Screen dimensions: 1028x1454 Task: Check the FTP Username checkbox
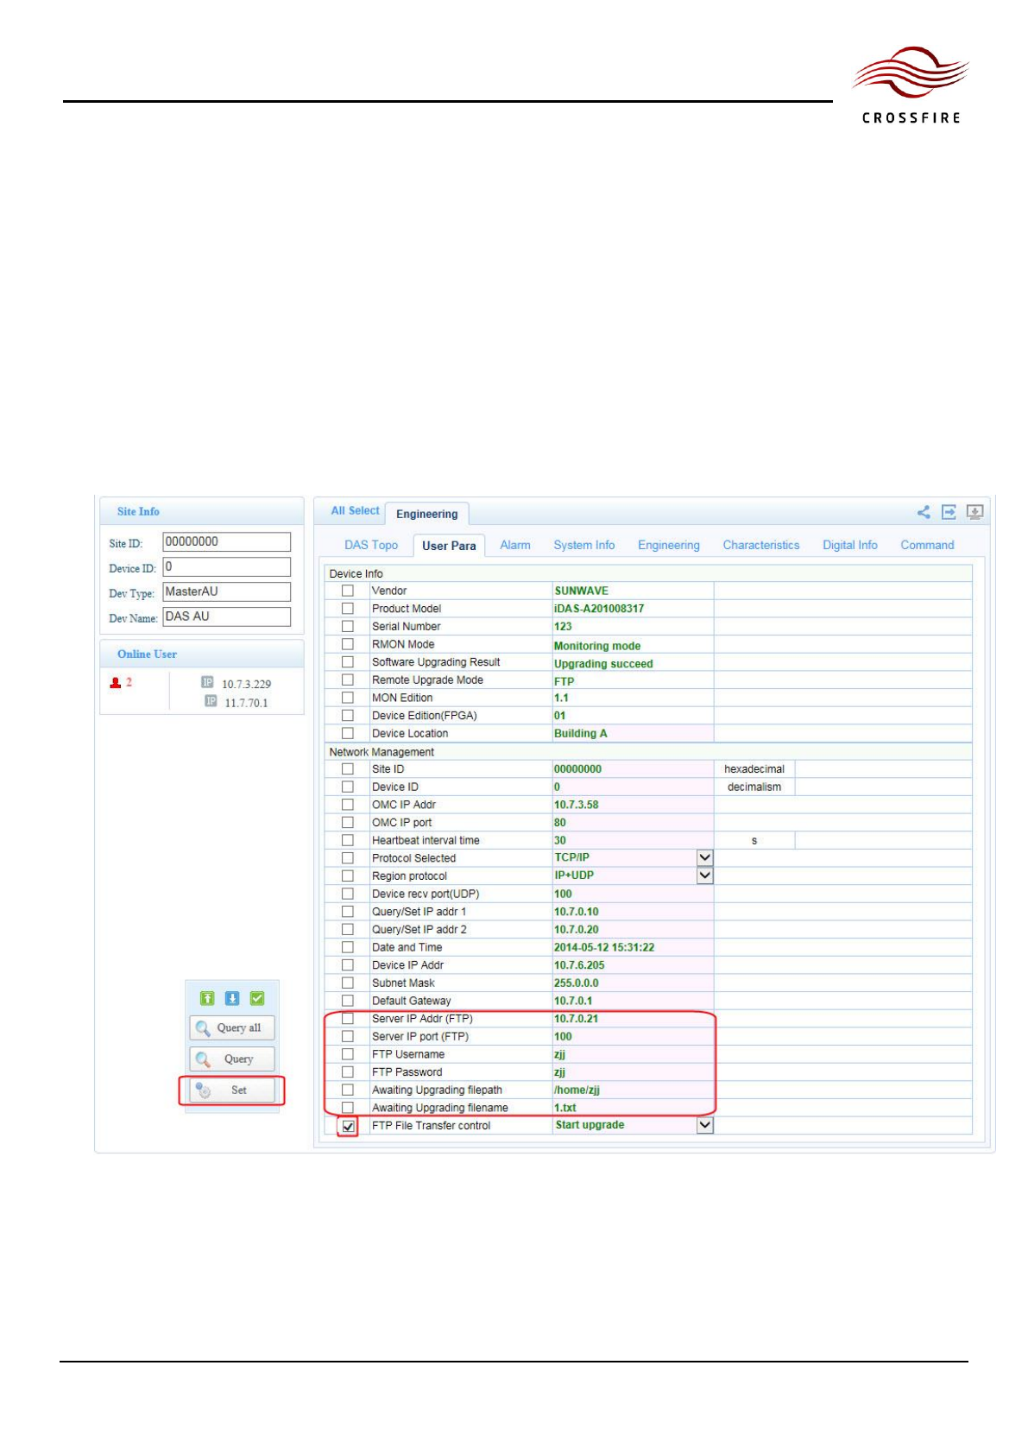coord(348,1054)
